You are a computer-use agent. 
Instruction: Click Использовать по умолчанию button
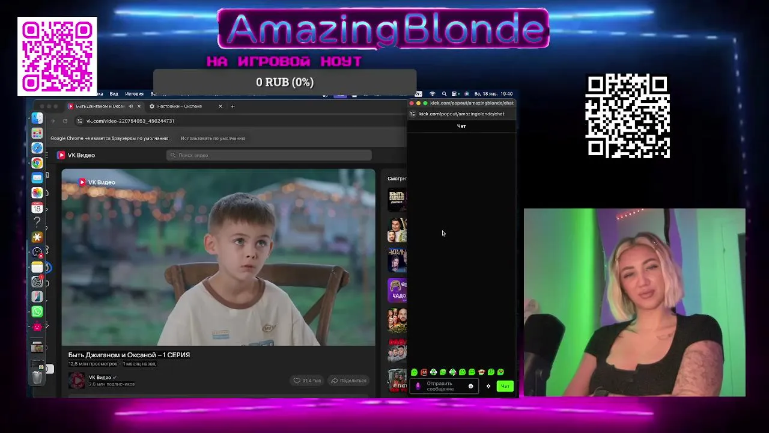point(213,138)
